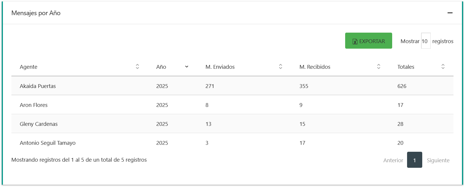
Task: Select the Agente column header
Action: (x=28, y=67)
